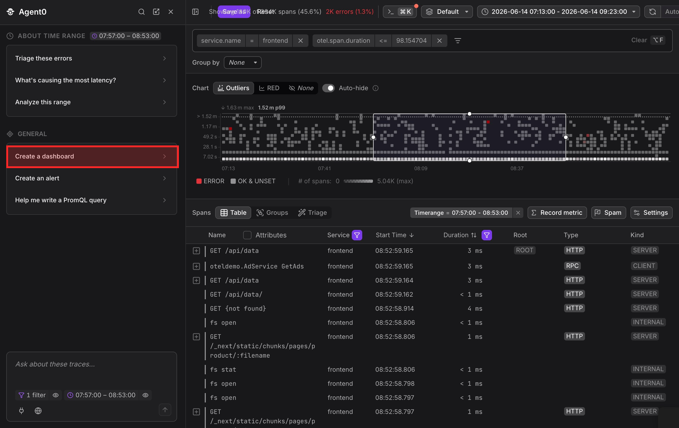This screenshot has width=679, height=428.
Task: Click the About Time Range time badge
Action: (x=125, y=36)
